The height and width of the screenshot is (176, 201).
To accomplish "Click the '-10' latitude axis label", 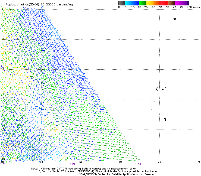I will point(2,159).
